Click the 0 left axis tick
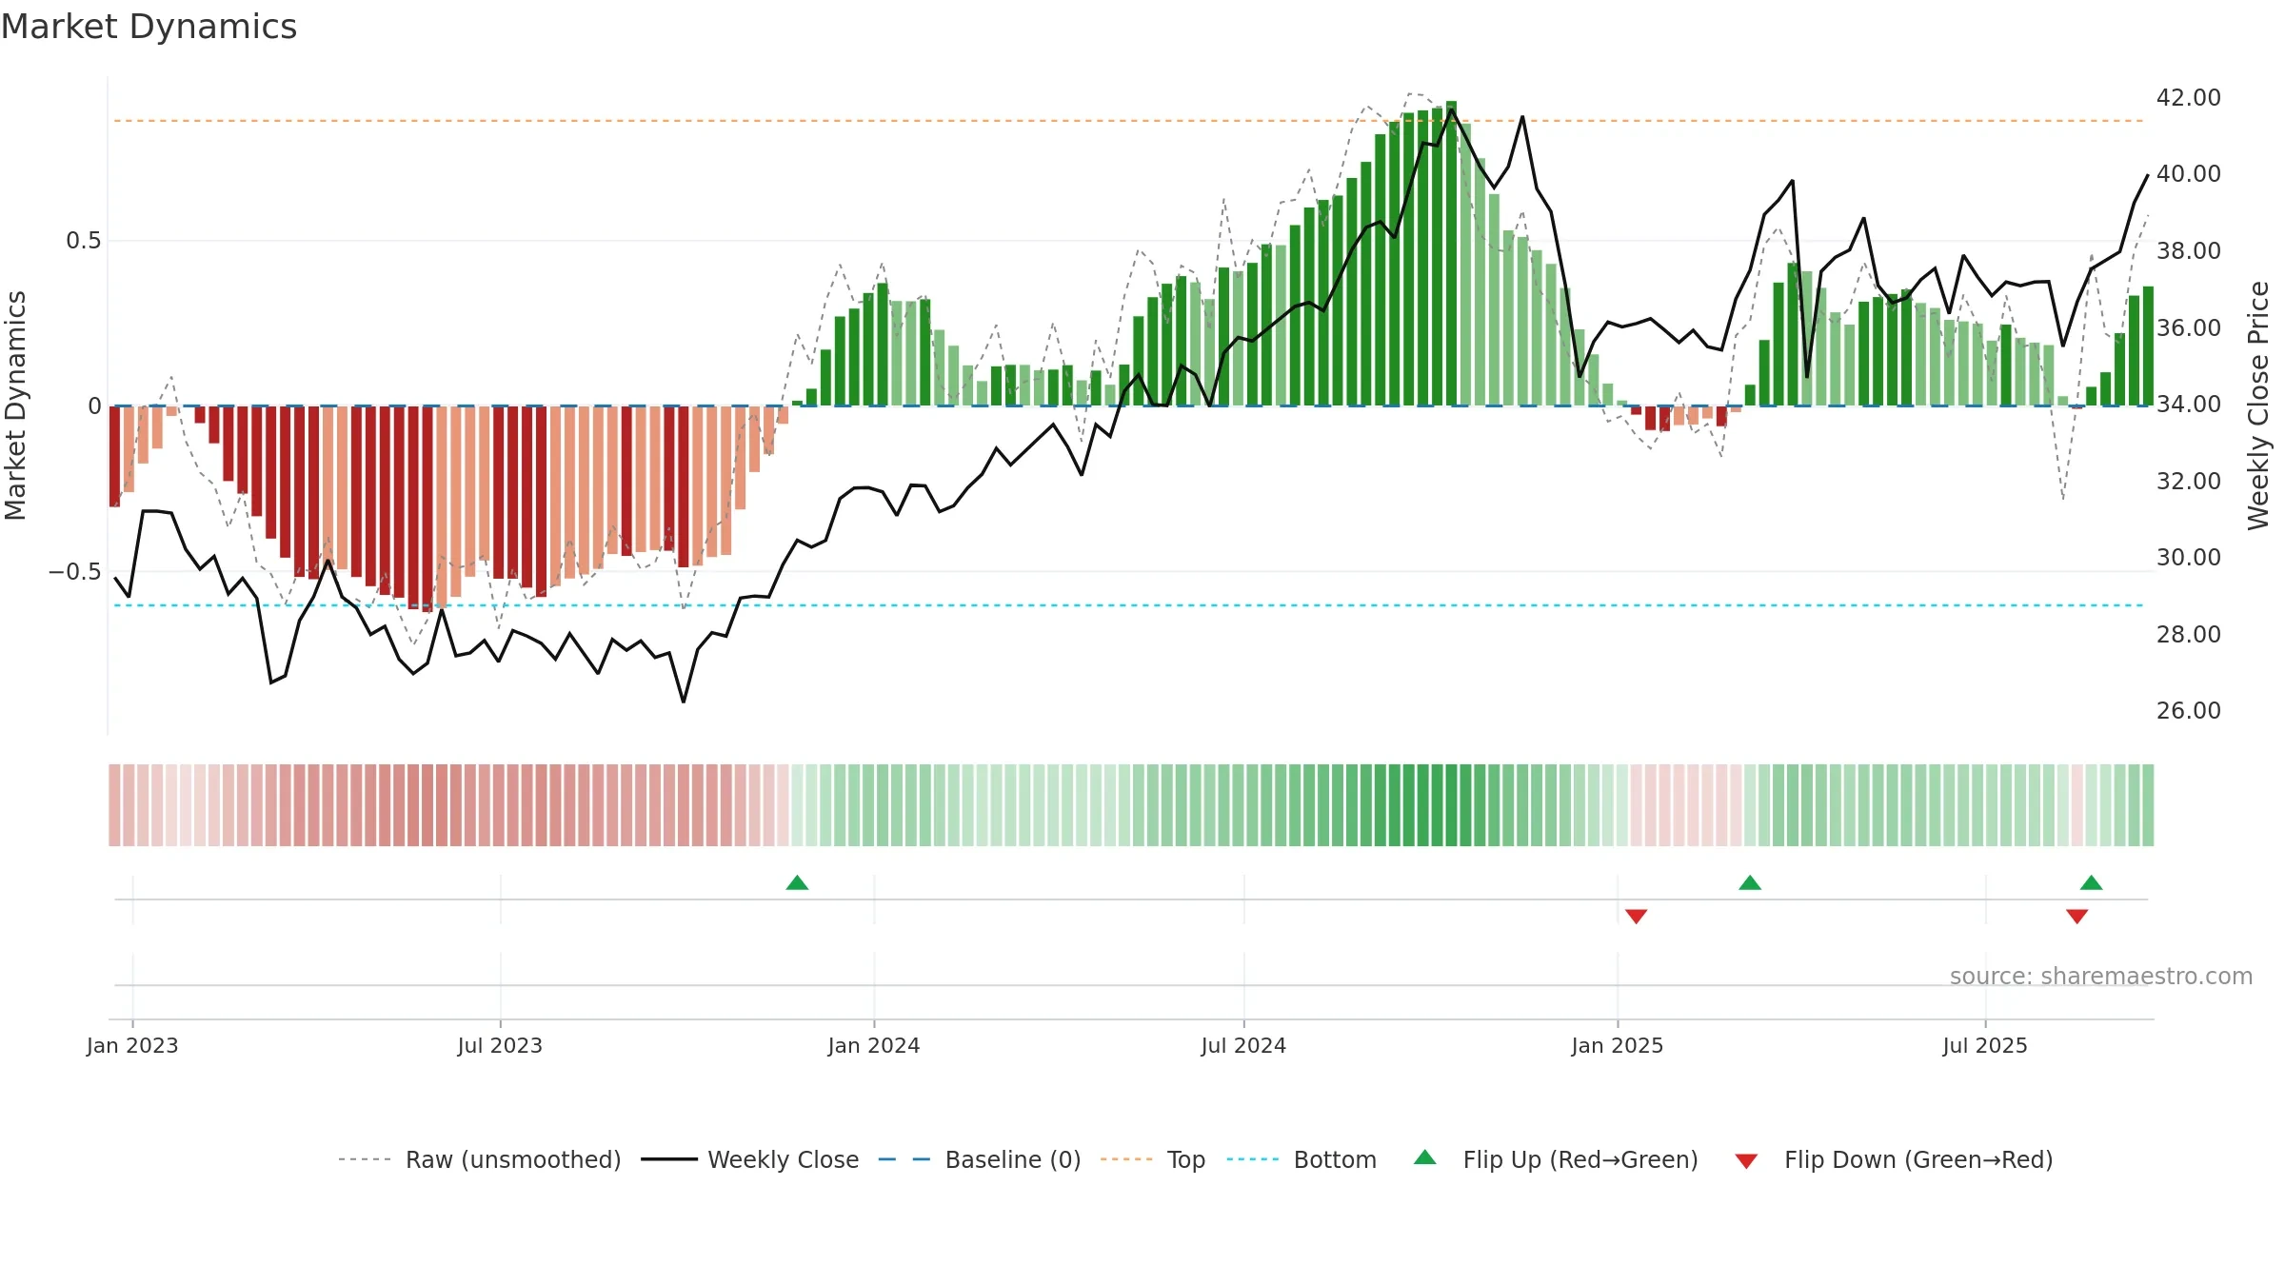Viewport: 2285px width, 1285px height. point(94,406)
